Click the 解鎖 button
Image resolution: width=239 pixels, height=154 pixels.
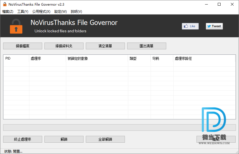click(64, 139)
